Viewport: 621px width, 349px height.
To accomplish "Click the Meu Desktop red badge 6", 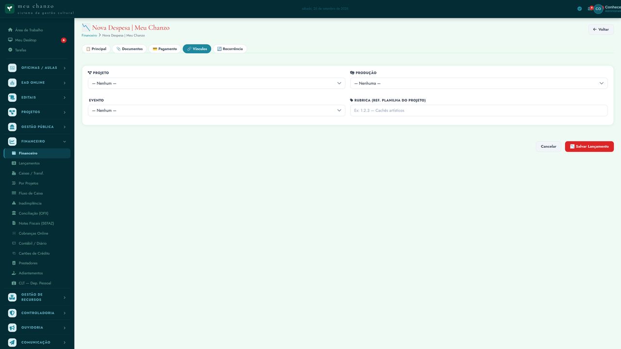I will point(64,40).
